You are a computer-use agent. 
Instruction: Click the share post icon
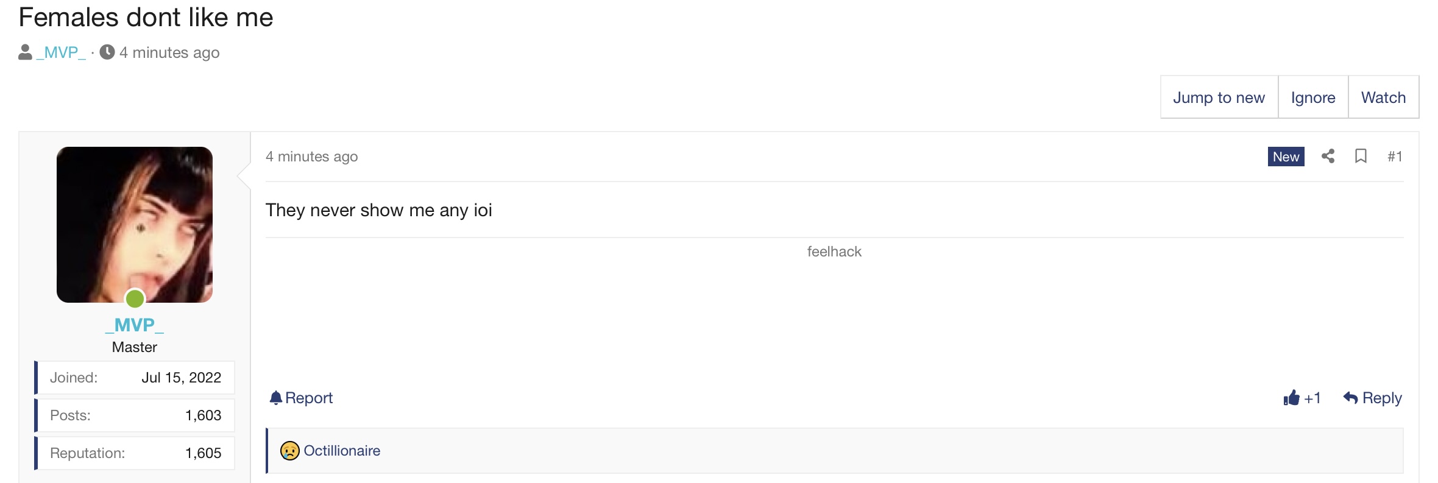[x=1328, y=157]
